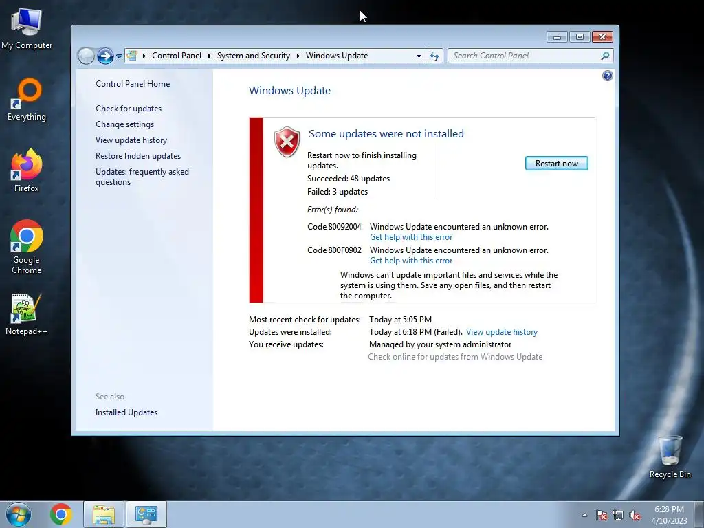Click Check online for updates from Windows Update
The height and width of the screenshot is (528, 704).
pos(455,357)
